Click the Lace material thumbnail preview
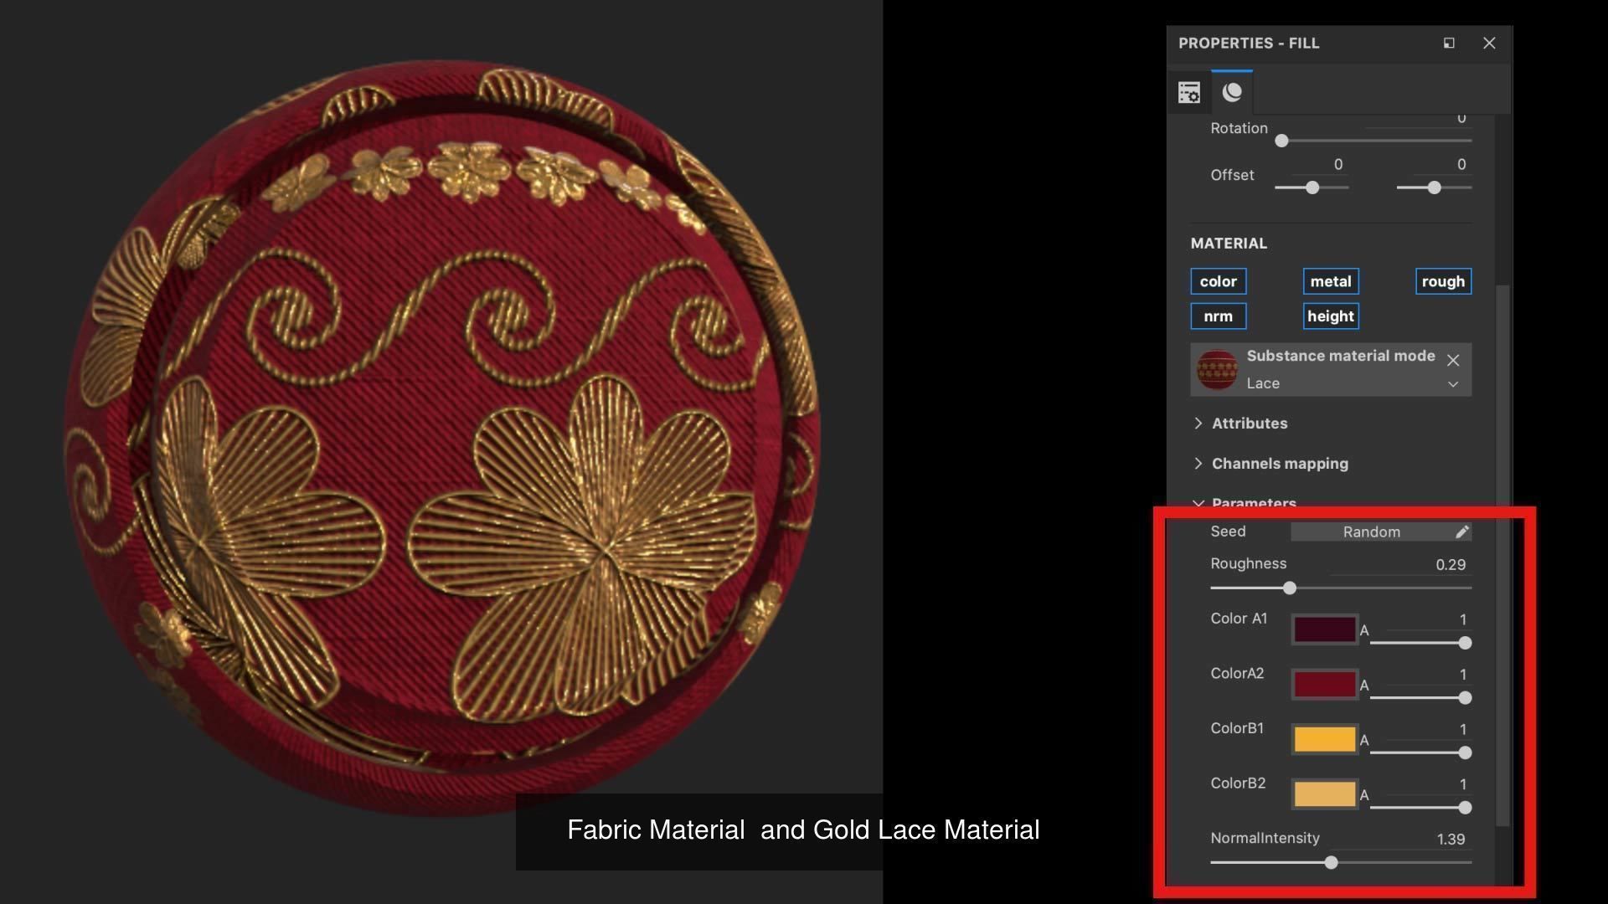The height and width of the screenshot is (904, 1608). (x=1217, y=369)
